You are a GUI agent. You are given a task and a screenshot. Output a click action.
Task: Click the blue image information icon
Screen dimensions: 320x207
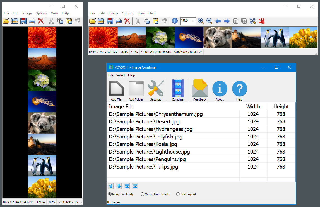(x=175, y=21)
